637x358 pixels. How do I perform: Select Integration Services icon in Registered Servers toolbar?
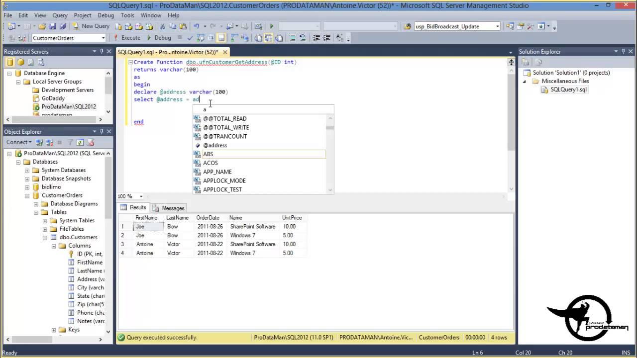pos(41,62)
